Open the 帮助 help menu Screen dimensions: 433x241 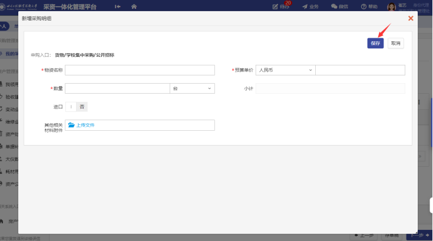click(369, 6)
